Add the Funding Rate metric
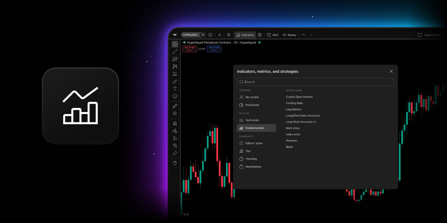 pyautogui.click(x=294, y=103)
